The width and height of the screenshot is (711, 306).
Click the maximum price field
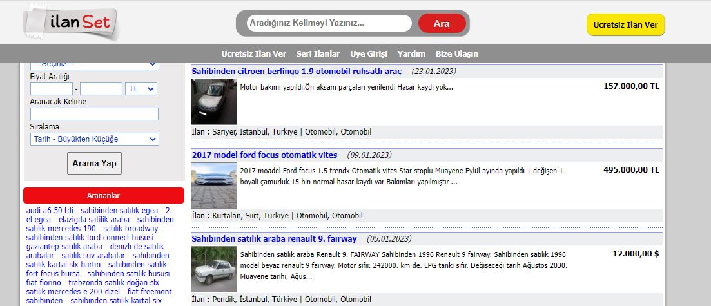tap(101, 89)
